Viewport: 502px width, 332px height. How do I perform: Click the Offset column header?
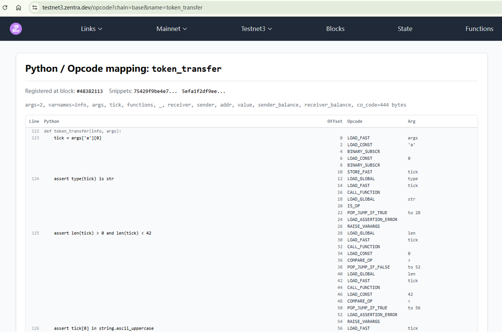335,121
